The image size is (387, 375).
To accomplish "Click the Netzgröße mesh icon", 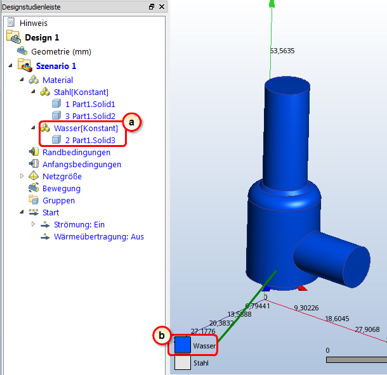I will coord(34,176).
